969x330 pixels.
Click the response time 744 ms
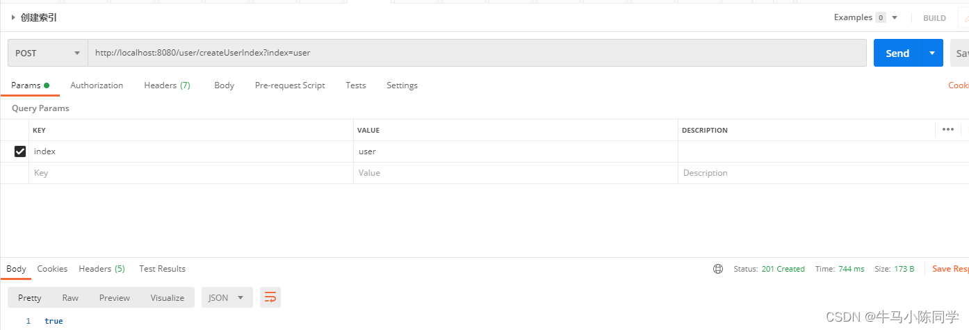point(850,269)
